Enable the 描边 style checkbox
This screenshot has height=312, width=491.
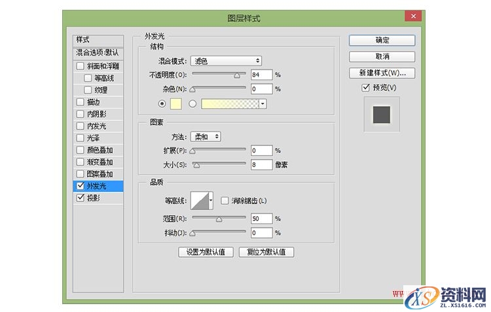click(x=80, y=102)
